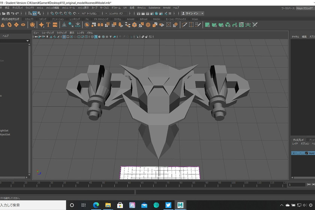Click the SVG shelf icon
Viewport: 315px width, 210px height.
(x=55, y=25)
